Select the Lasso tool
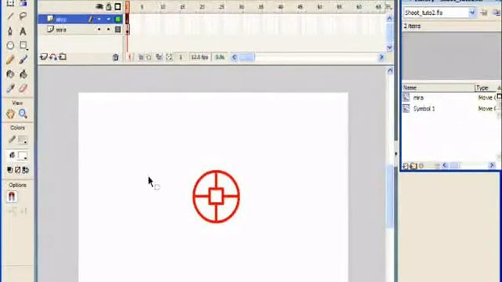This screenshot has height=282, width=502. 23,16
